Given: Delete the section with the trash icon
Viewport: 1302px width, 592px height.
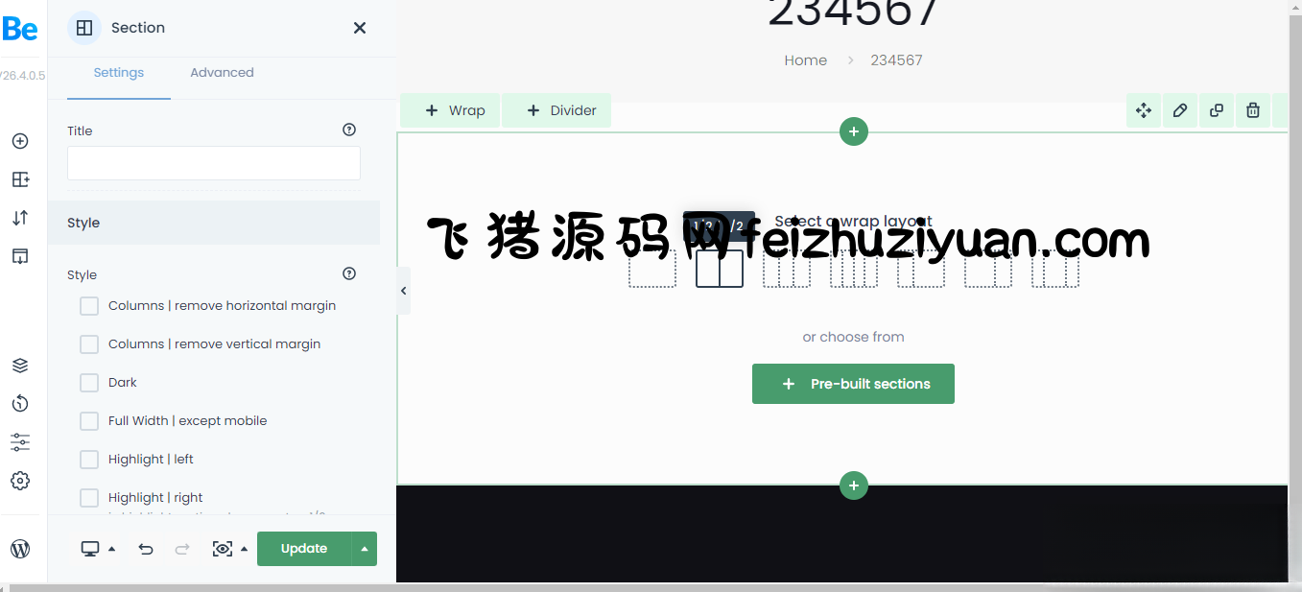Looking at the screenshot, I should [1252, 110].
